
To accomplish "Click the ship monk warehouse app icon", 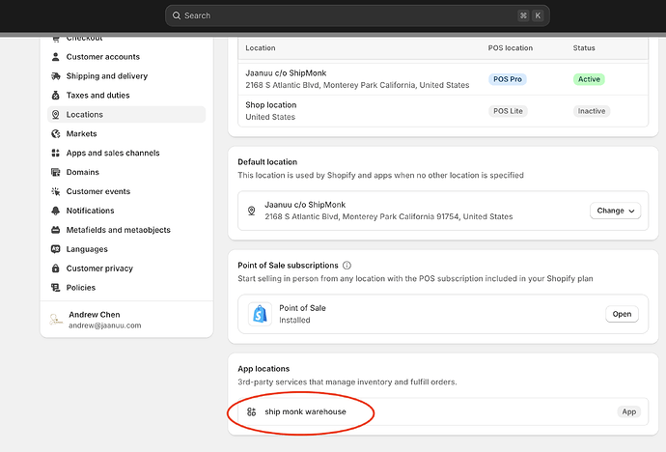I will (x=252, y=411).
